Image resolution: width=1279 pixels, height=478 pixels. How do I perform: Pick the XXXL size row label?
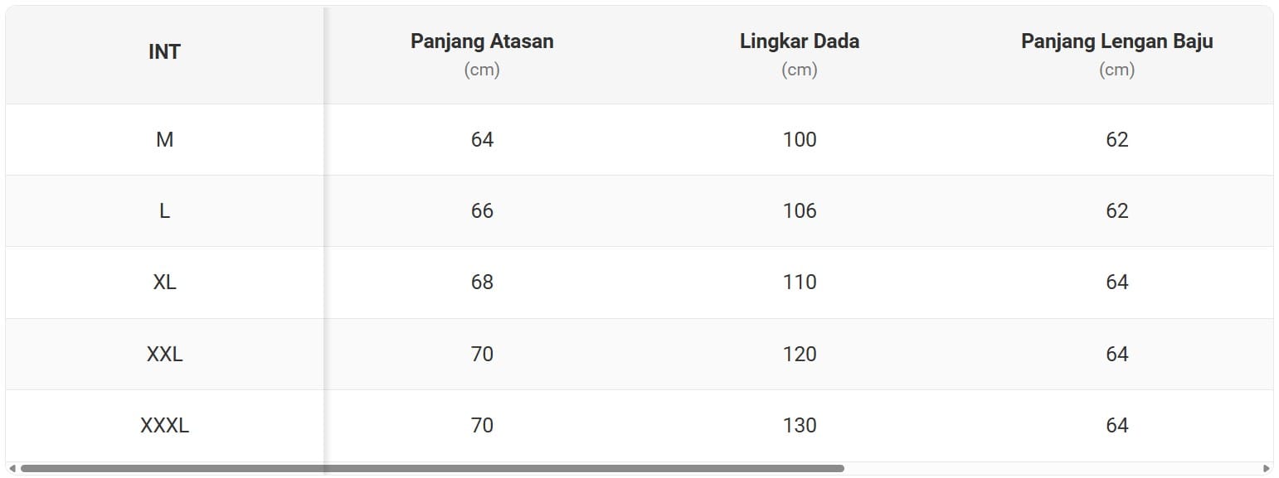pyautogui.click(x=164, y=426)
